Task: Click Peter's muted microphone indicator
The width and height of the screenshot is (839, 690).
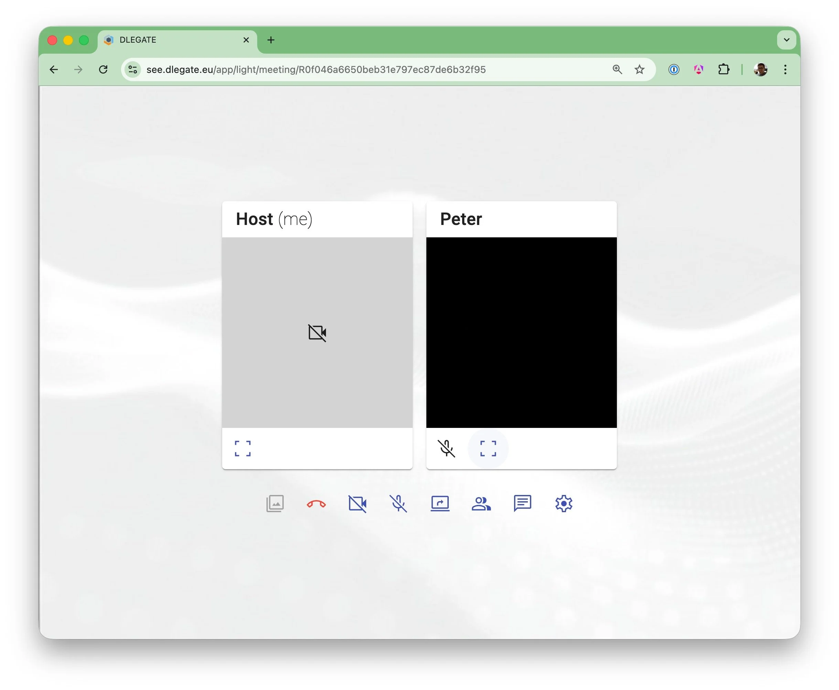Action: point(447,448)
